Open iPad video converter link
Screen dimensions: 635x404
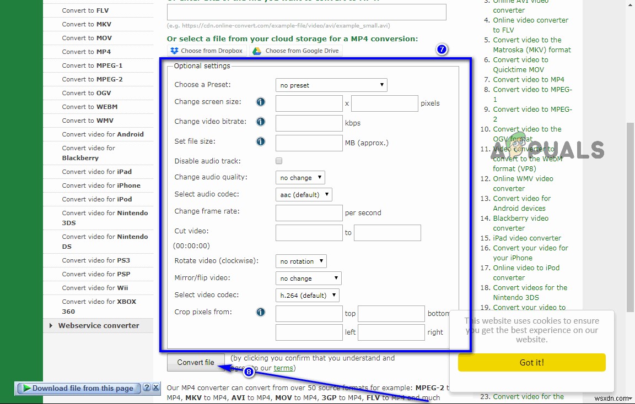527,238
